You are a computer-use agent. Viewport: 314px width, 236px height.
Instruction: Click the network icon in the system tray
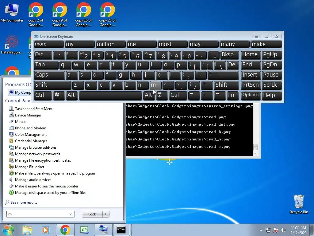point(268,230)
